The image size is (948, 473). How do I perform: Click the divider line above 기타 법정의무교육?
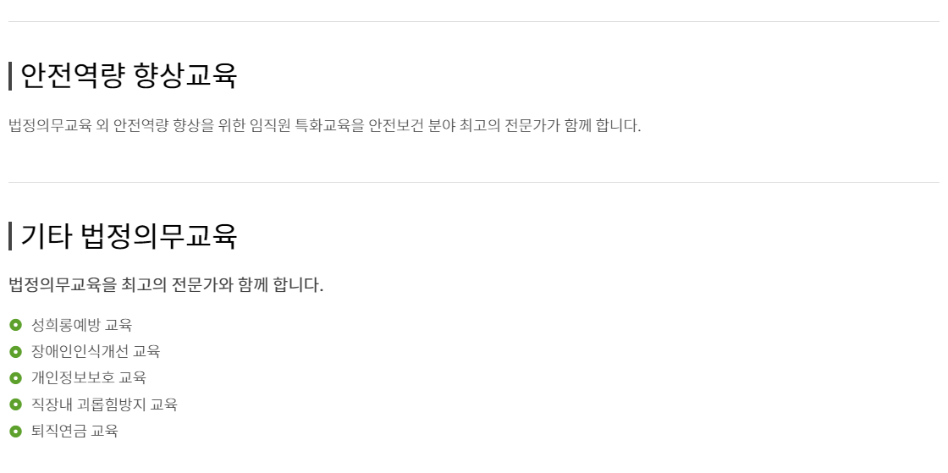pos(474,182)
